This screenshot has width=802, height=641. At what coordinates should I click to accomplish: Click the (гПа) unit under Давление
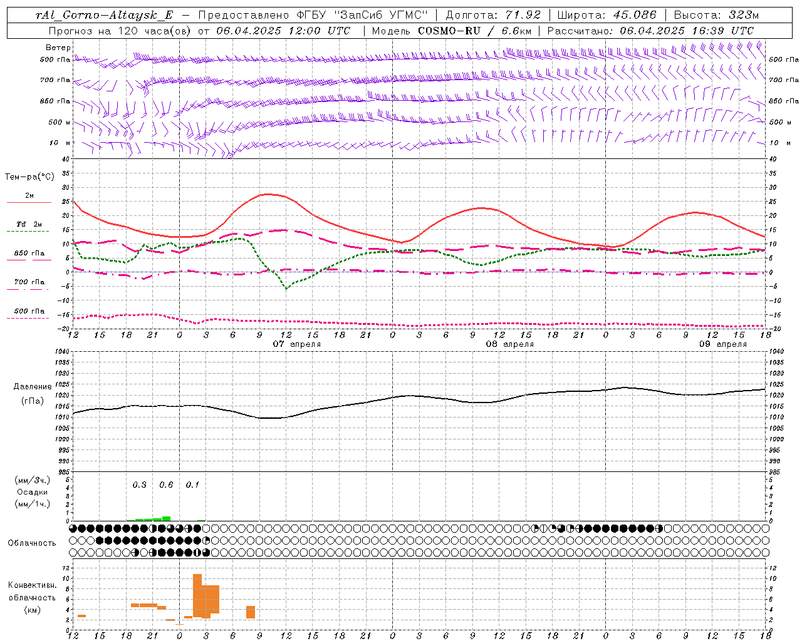33,401
